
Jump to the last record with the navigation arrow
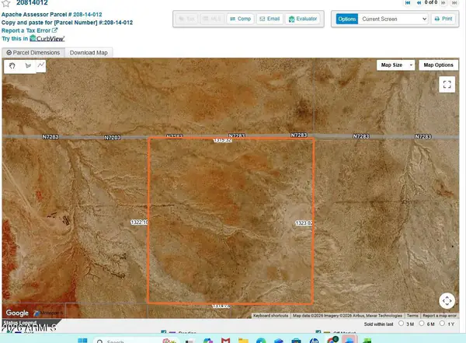(454, 2)
